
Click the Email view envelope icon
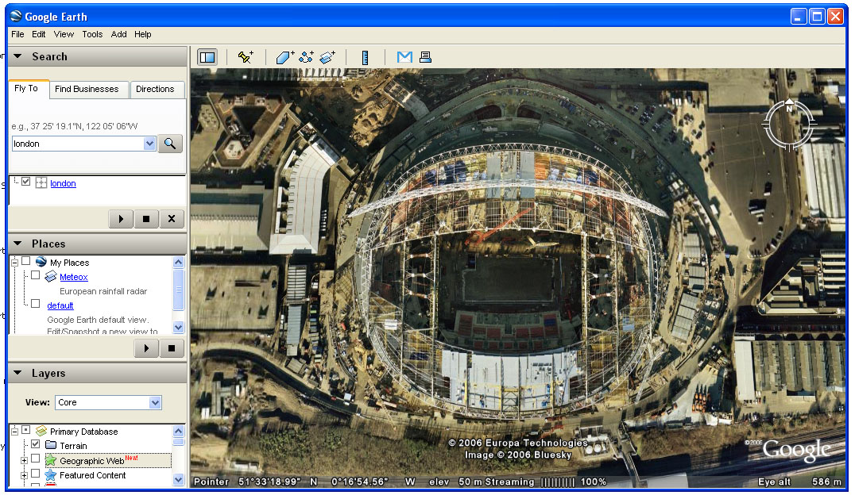point(404,56)
